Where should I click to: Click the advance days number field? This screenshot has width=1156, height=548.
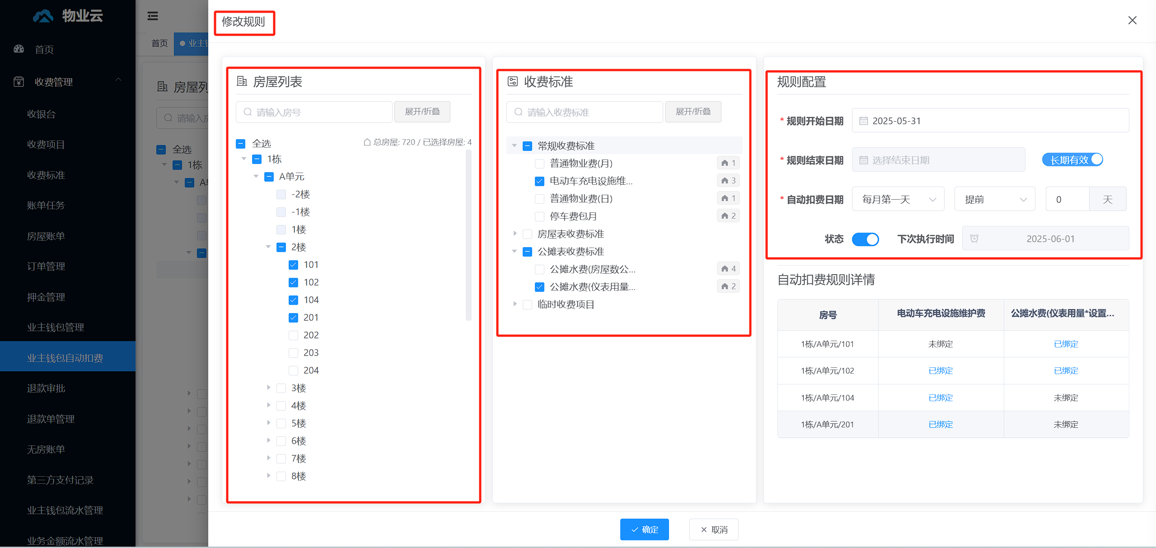click(1067, 199)
